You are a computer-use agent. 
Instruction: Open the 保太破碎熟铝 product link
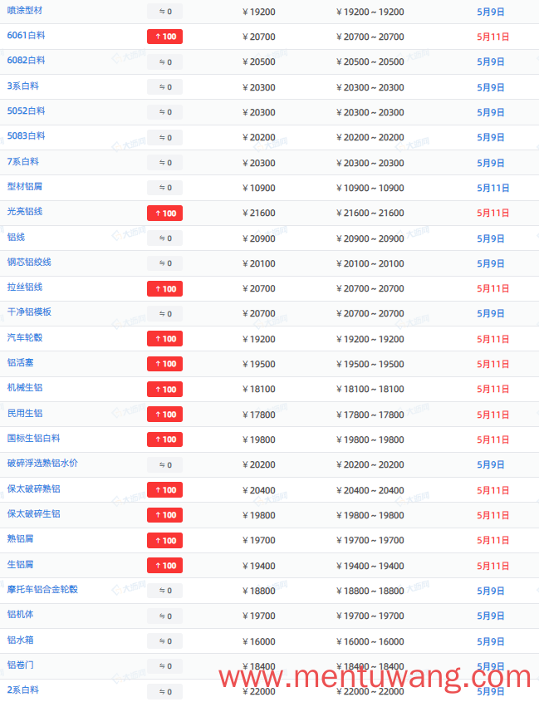click(33, 489)
